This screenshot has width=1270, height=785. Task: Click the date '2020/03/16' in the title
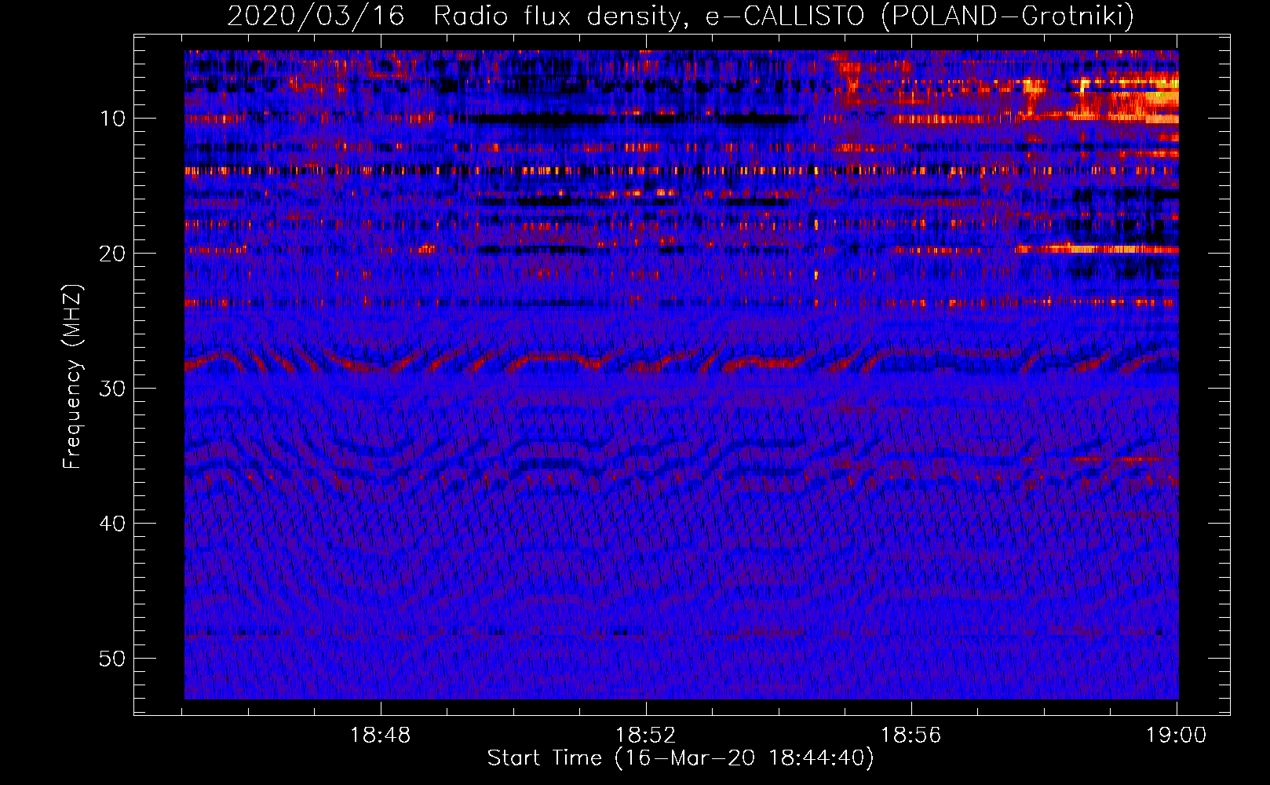316,16
